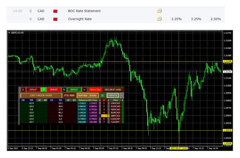The width and height of the screenshot is (240, 158).
Task: Click the RefOnBar button
Action: point(83,95)
